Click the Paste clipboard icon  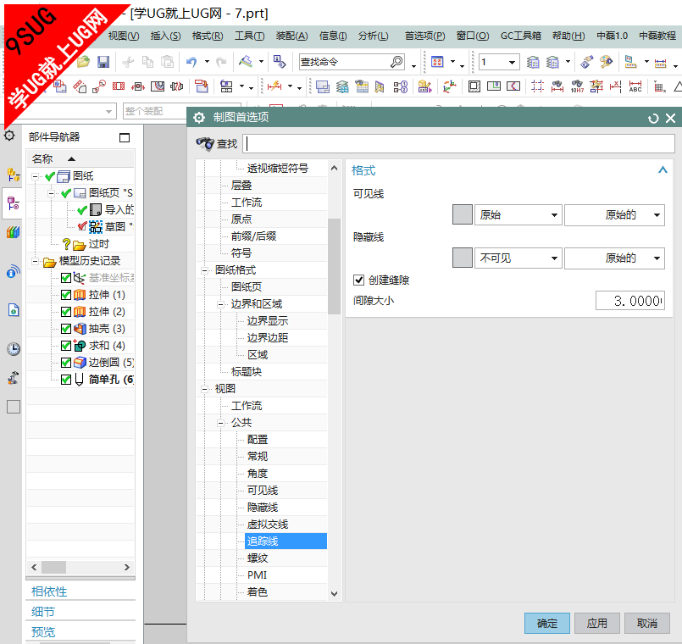tap(168, 62)
